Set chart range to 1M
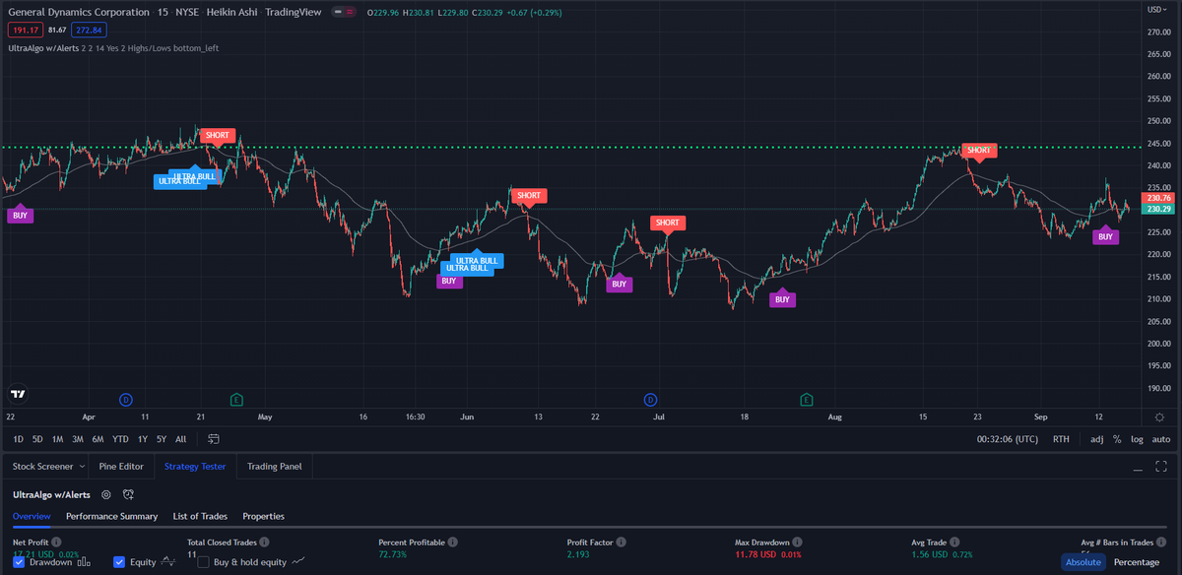Screen dimensions: 1182x575 click(x=57, y=439)
